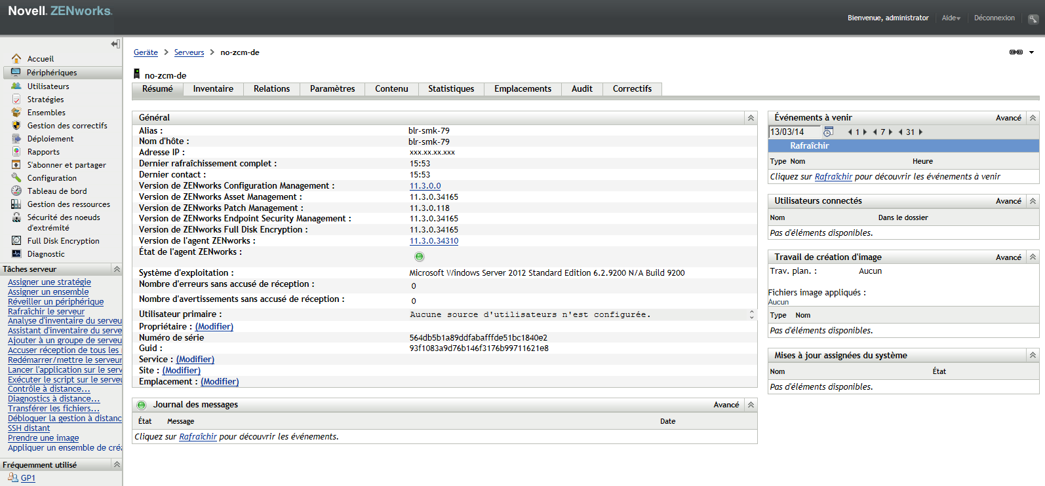Click the Stratégies policy icon
Screen dimensions: 1045x486
16,100
